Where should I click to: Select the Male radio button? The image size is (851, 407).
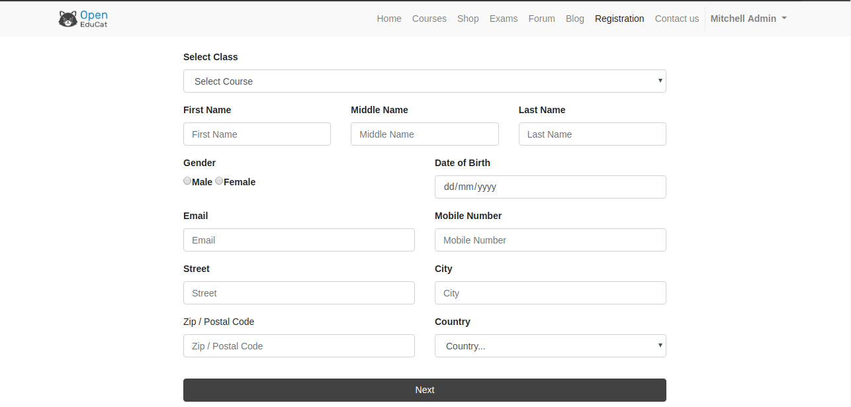[187, 181]
